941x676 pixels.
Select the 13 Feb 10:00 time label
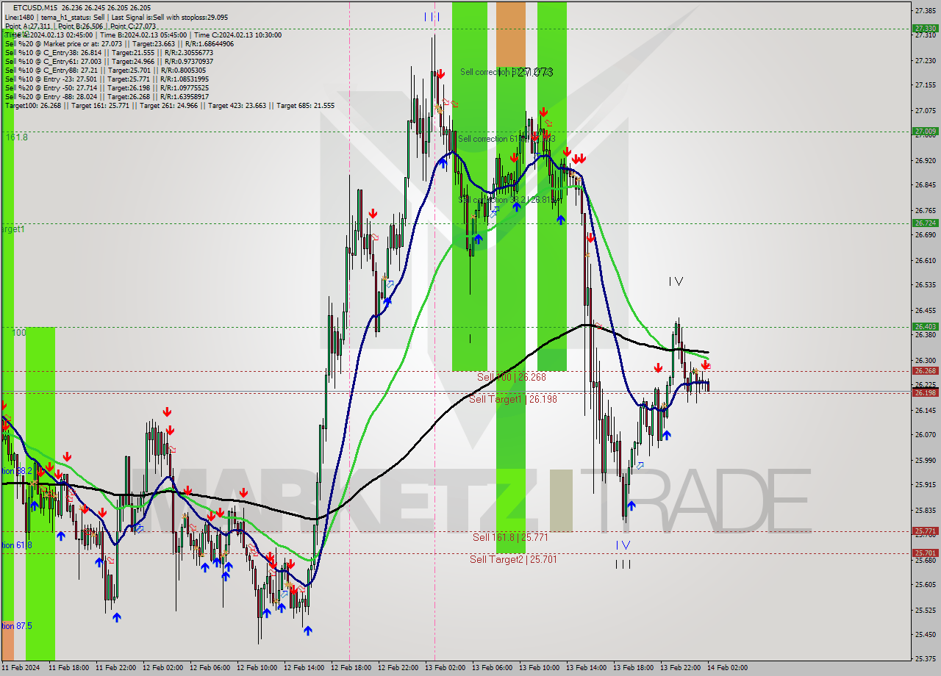538,668
